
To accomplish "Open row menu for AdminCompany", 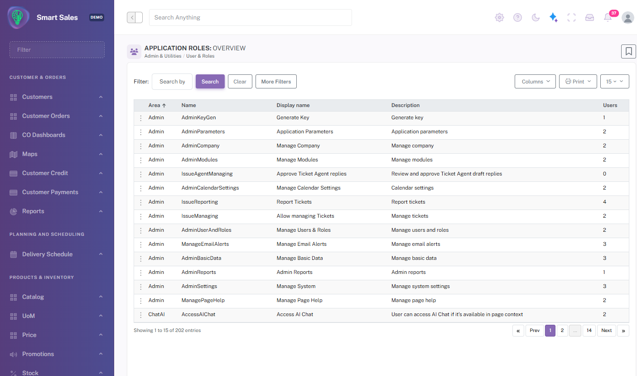I will point(141,146).
